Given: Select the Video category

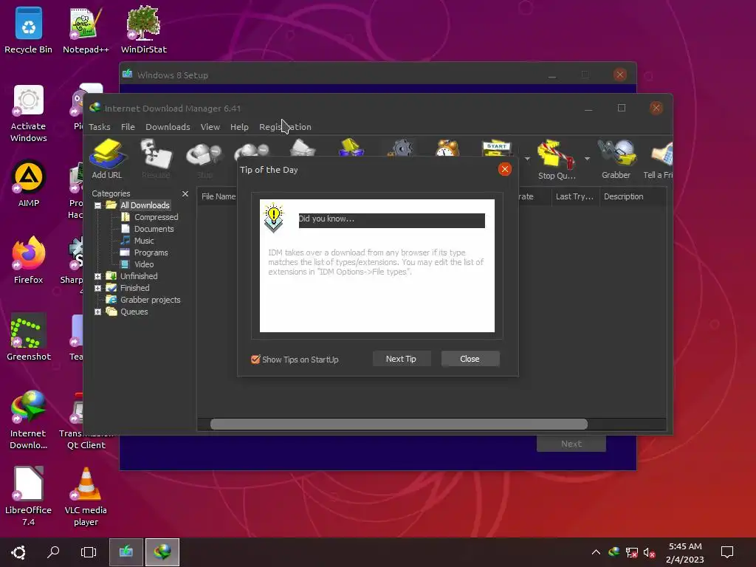Looking at the screenshot, I should pos(144,265).
